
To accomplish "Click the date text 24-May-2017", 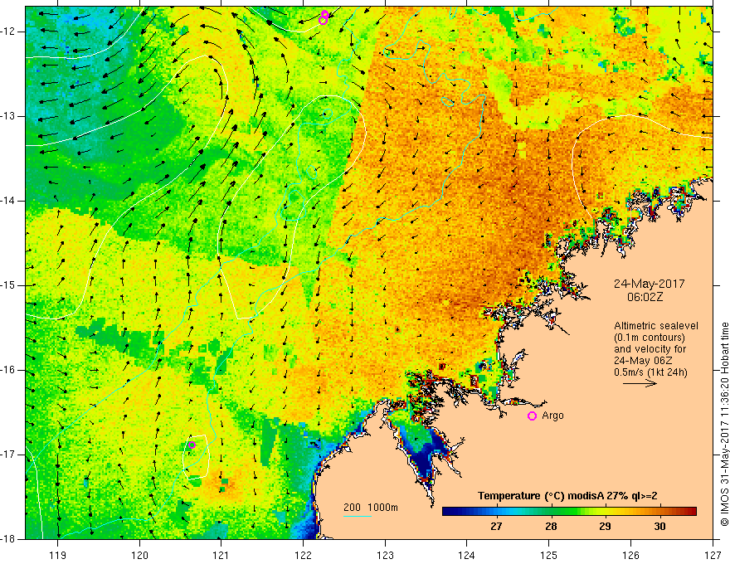I will [x=649, y=284].
